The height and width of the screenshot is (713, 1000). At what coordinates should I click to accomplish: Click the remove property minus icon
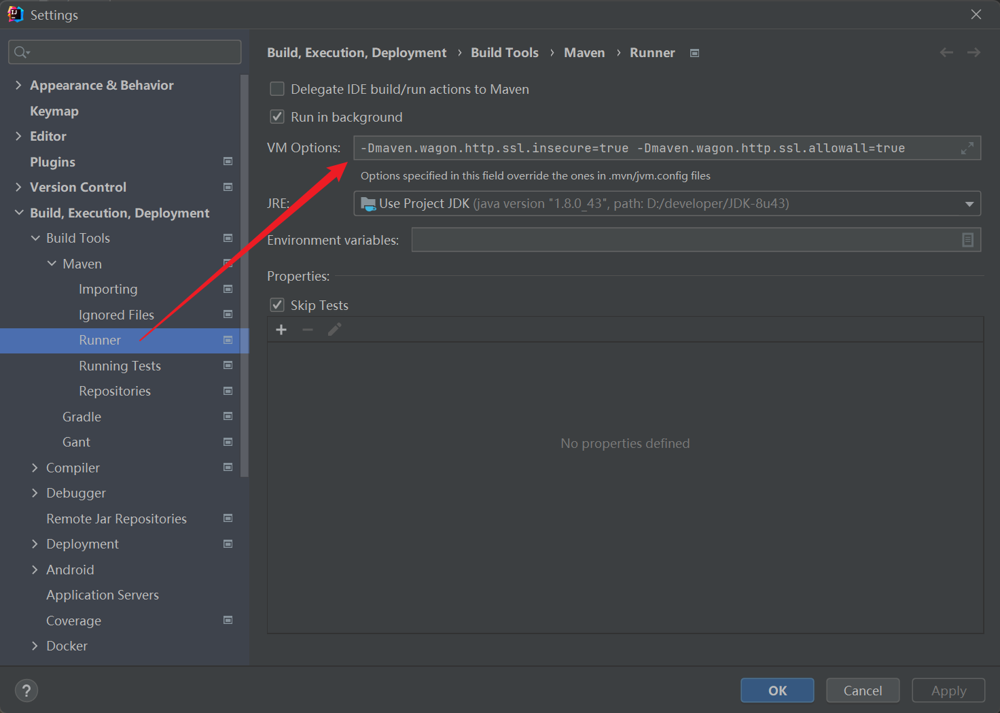click(308, 330)
